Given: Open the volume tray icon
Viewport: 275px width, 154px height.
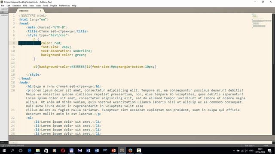Looking at the screenshot, I should point(246,151).
